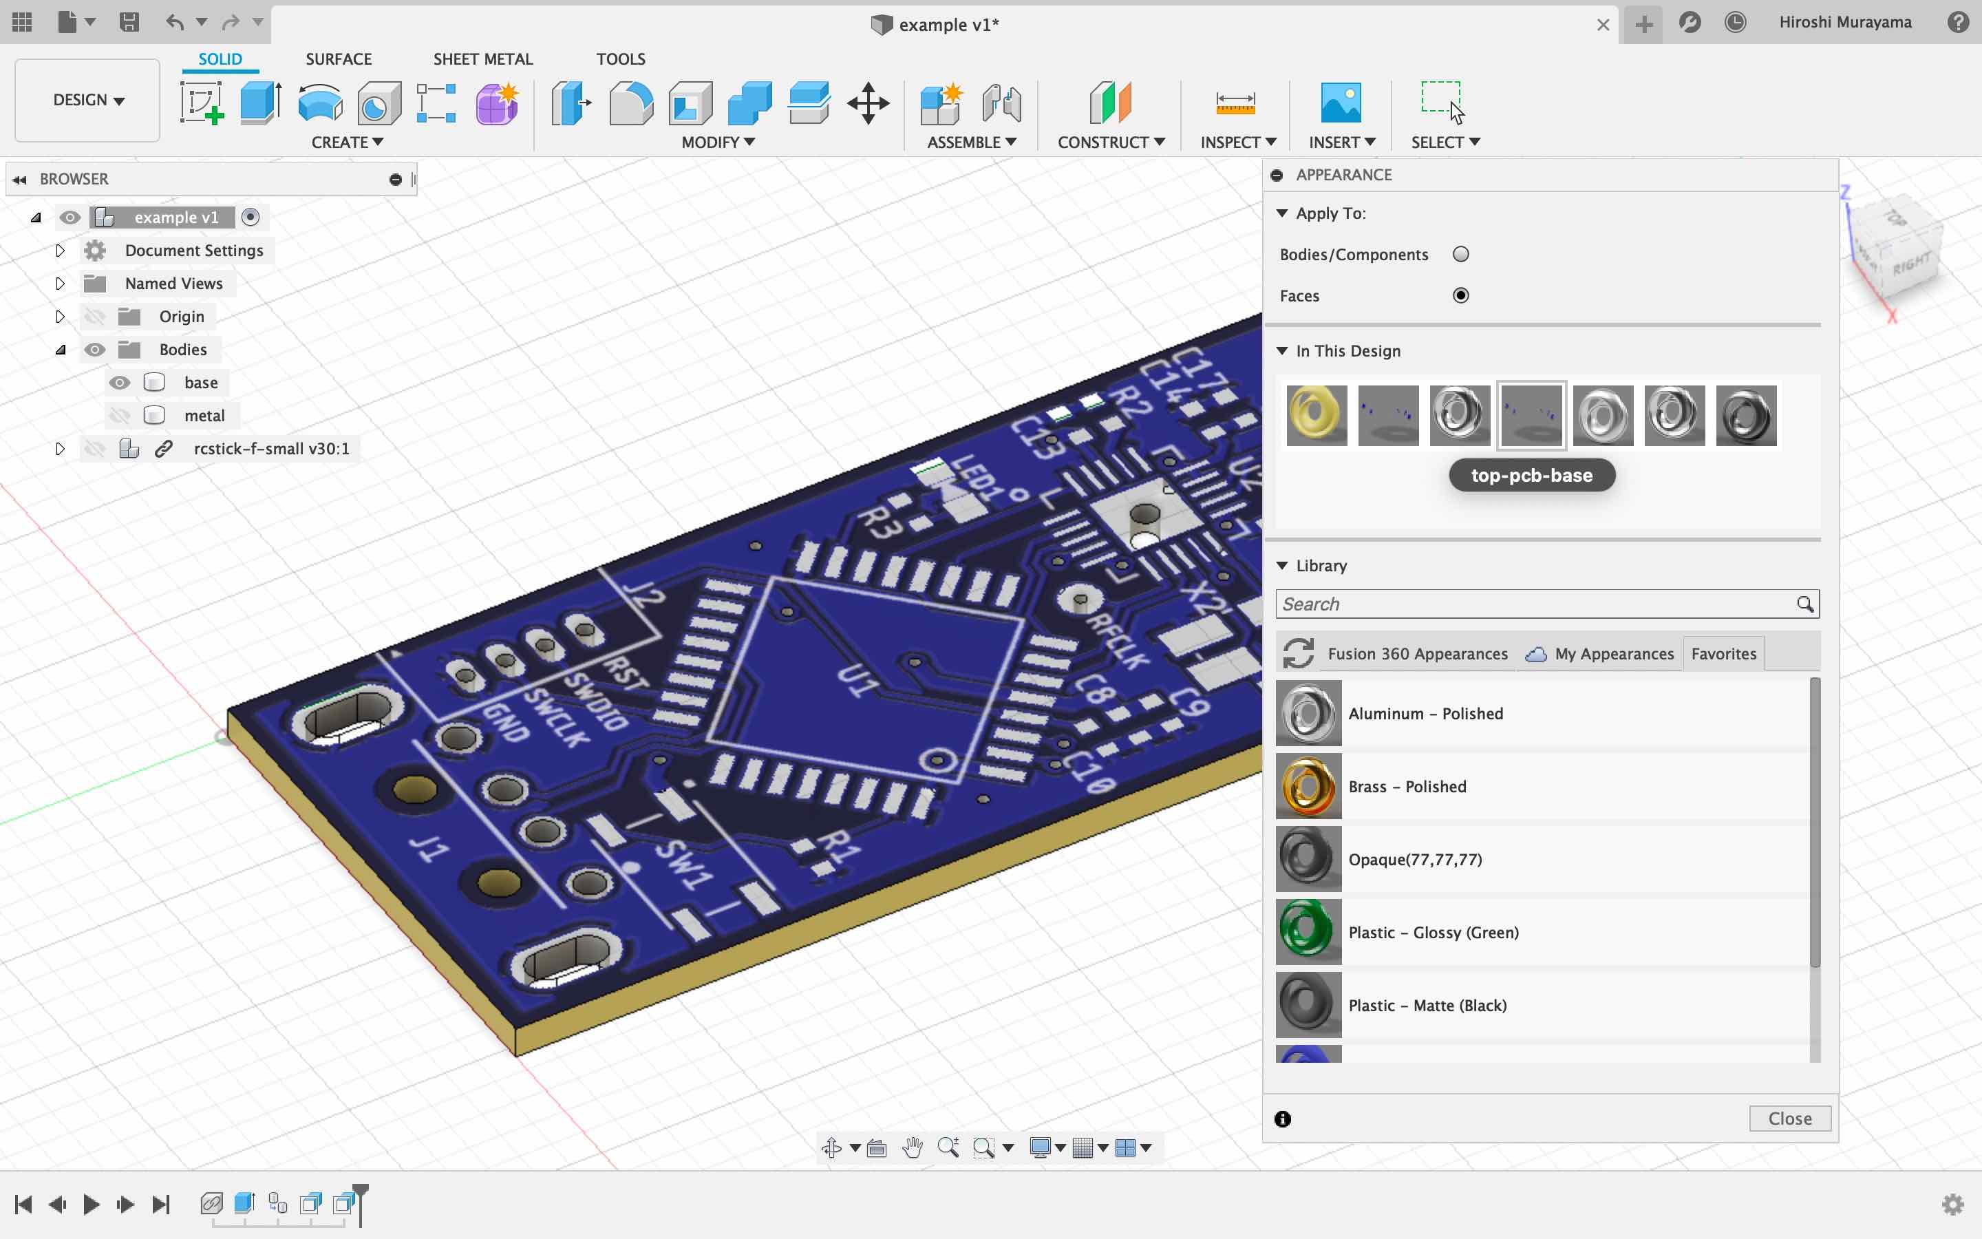The width and height of the screenshot is (1982, 1239).
Task: Open the DESIGN workspace dropdown
Action: click(x=87, y=100)
